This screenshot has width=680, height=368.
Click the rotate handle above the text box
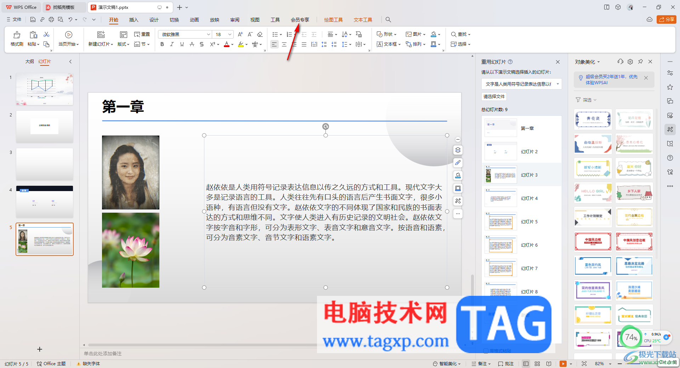click(325, 126)
